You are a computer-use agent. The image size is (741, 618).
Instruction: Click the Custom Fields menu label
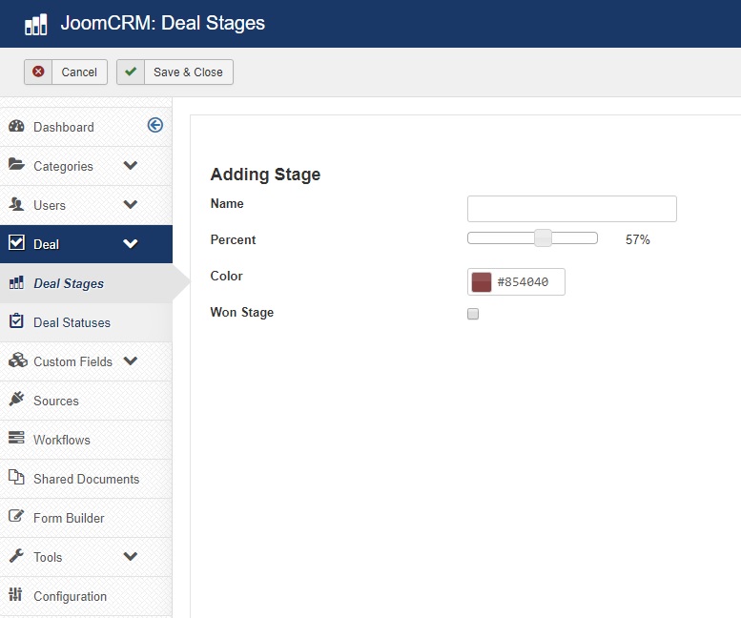click(72, 361)
